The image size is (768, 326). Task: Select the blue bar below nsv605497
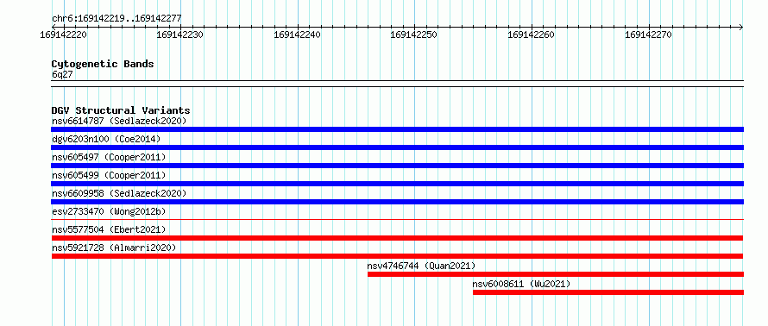pos(397,166)
